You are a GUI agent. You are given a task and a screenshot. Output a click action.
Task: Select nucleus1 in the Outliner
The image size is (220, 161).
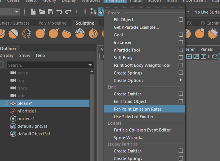pos(26,119)
